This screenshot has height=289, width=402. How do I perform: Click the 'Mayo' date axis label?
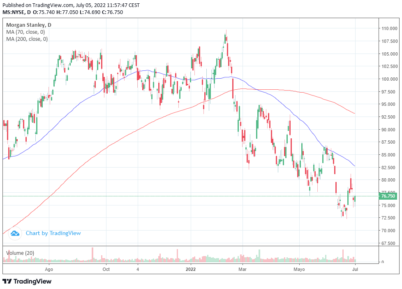click(x=299, y=270)
